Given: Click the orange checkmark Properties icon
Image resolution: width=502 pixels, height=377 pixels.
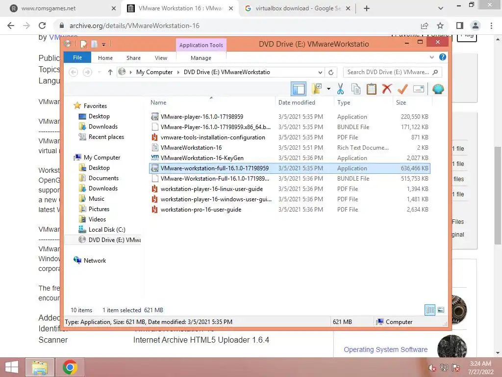Looking at the screenshot, I should (x=402, y=89).
